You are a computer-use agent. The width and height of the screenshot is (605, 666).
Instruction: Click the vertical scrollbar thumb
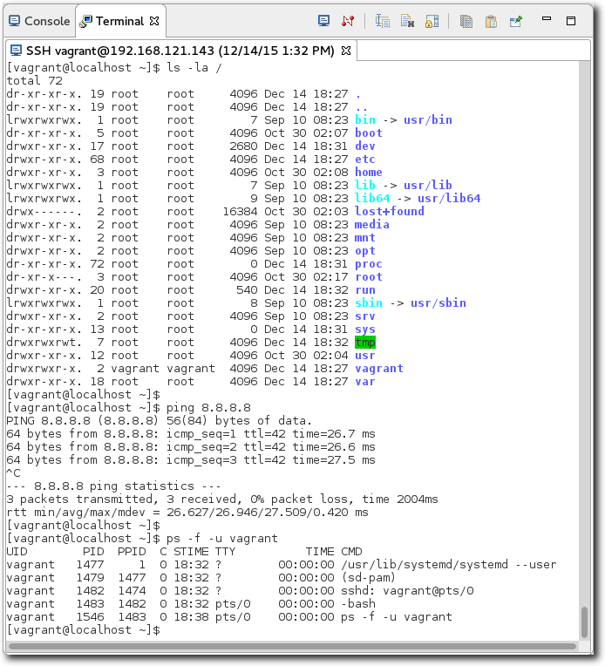click(584, 622)
